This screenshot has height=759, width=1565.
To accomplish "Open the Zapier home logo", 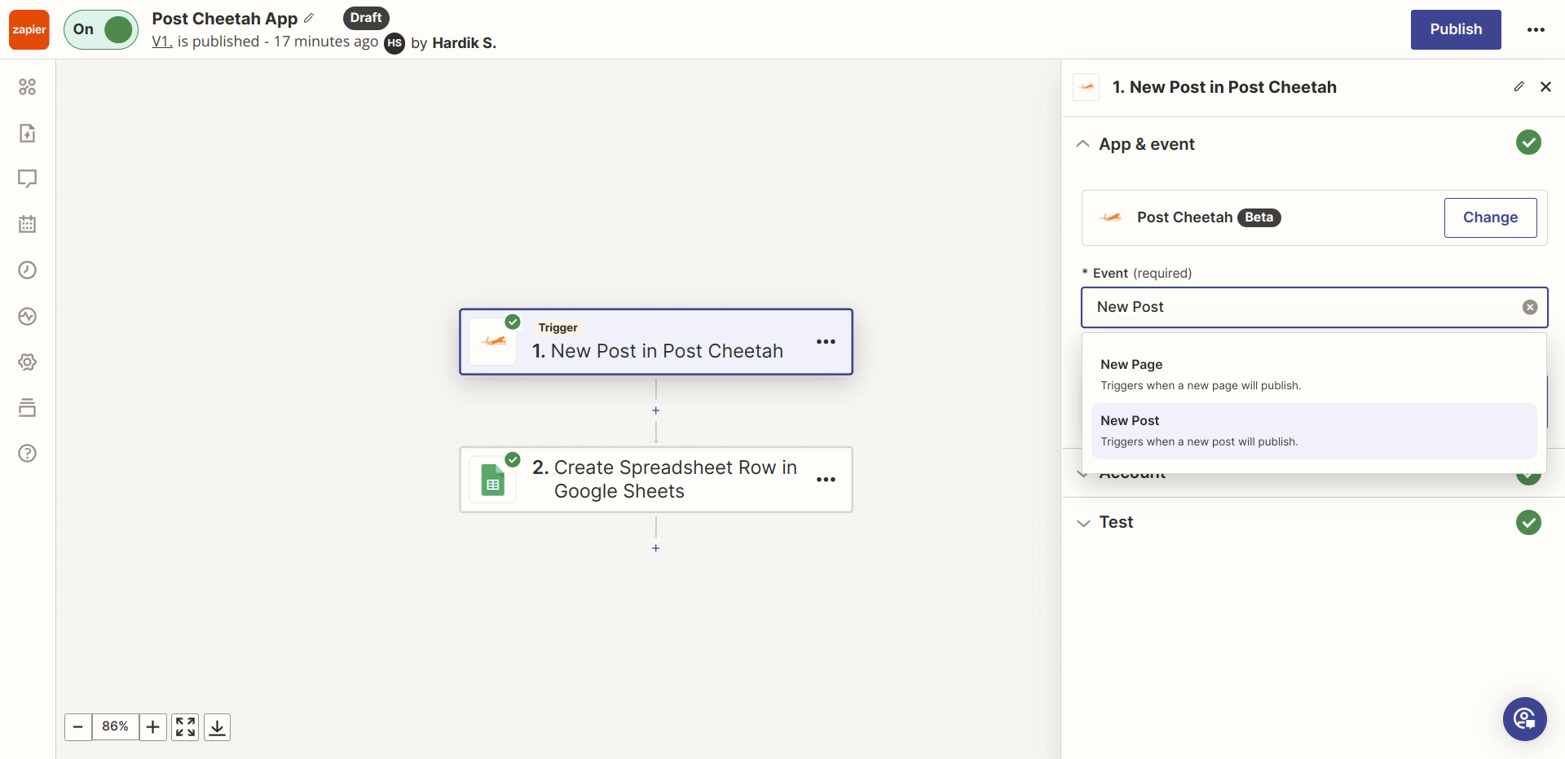I will tap(29, 29).
